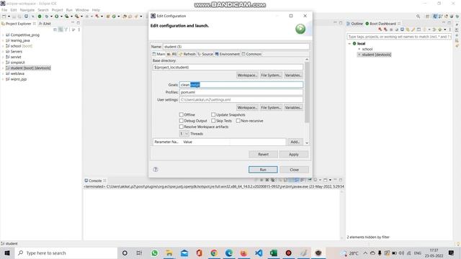The width and height of the screenshot is (461, 259).
Task: Open Microsoft Edge from the taskbar
Action: (229, 253)
